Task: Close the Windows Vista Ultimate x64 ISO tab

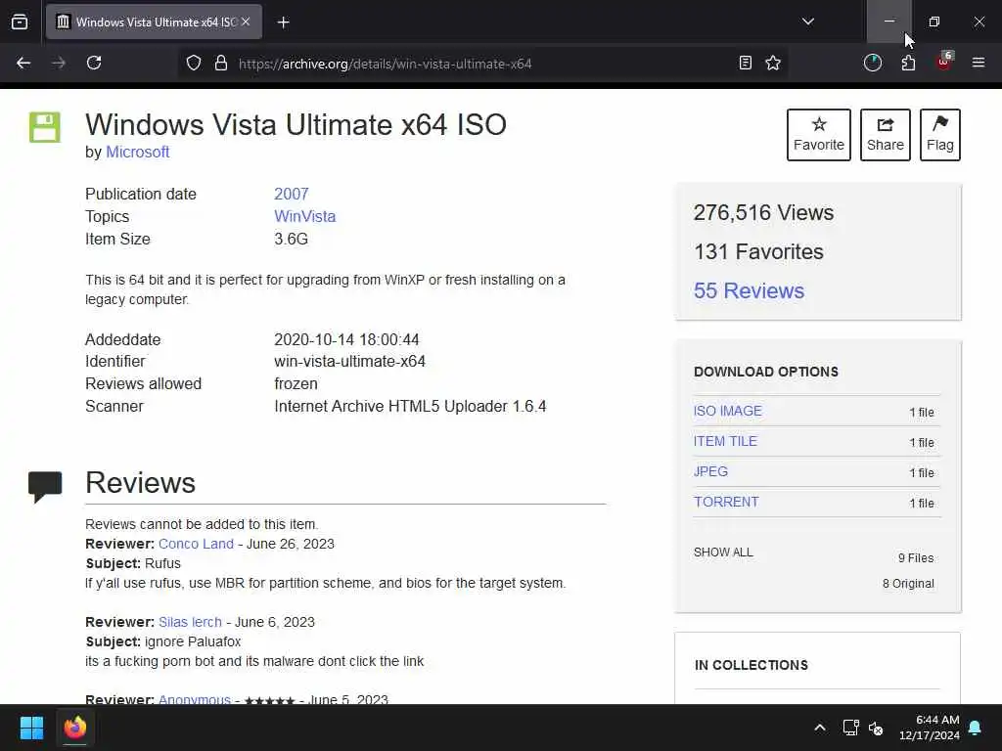Action: coord(246,22)
